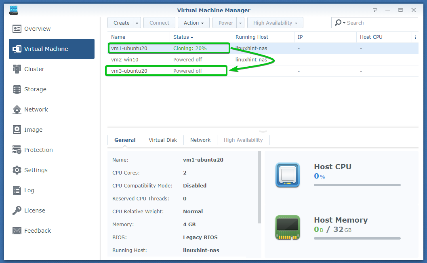Open the Action dropdown menu

(x=194, y=23)
